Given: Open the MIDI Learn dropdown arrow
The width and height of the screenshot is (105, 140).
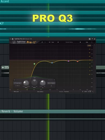Looking at the screenshot, I should coord(21,92).
